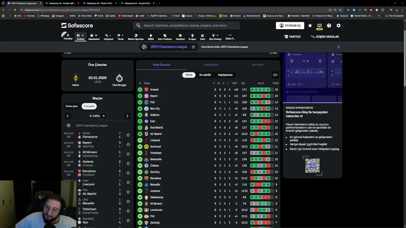The height and width of the screenshot is (228, 406).
Task: Open the Motor Sporları section
Action: (136, 37)
